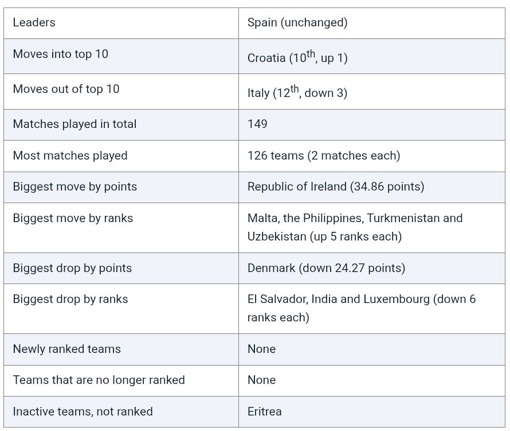Click the 'Leaders' row label

point(34,22)
